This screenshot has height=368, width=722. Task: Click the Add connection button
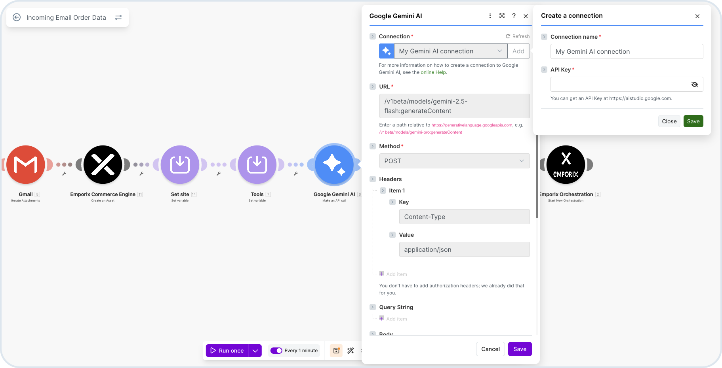point(518,51)
